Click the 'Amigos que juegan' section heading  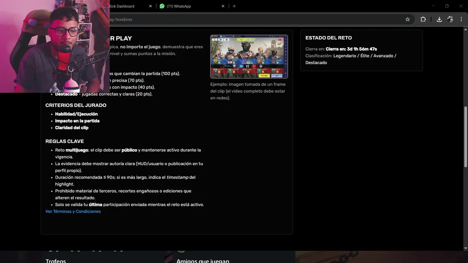point(203,260)
